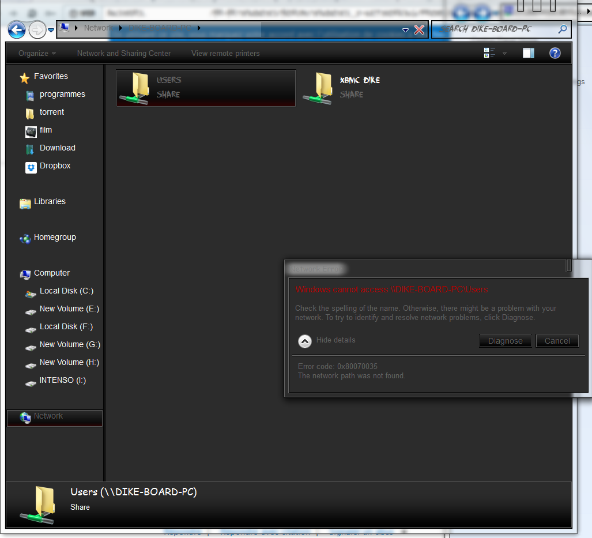Screen dimensions: 592x538
Task: Click the Back navigation arrow button
Action: [x=17, y=29]
